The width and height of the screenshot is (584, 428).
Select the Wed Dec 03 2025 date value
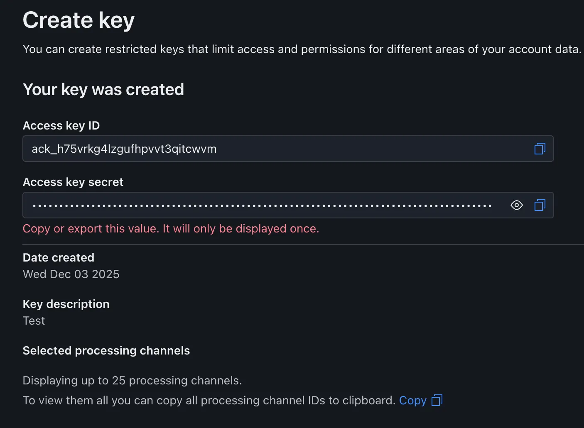[71, 274]
